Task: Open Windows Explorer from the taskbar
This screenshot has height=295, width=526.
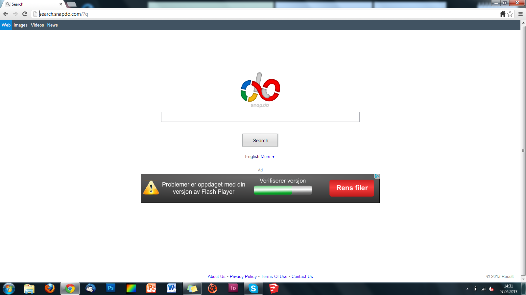Action: (x=29, y=289)
